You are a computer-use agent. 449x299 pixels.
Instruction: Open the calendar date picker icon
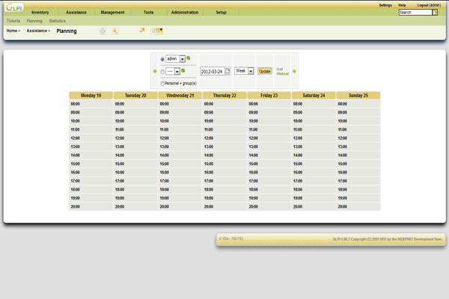click(x=228, y=71)
